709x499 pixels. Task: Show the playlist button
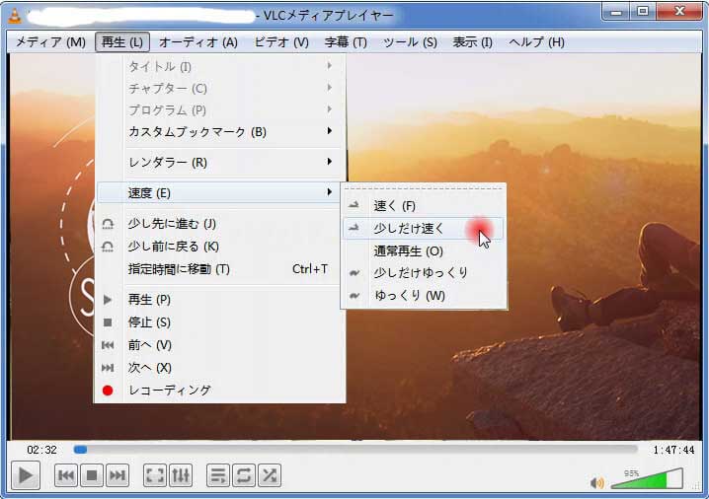pos(218,475)
